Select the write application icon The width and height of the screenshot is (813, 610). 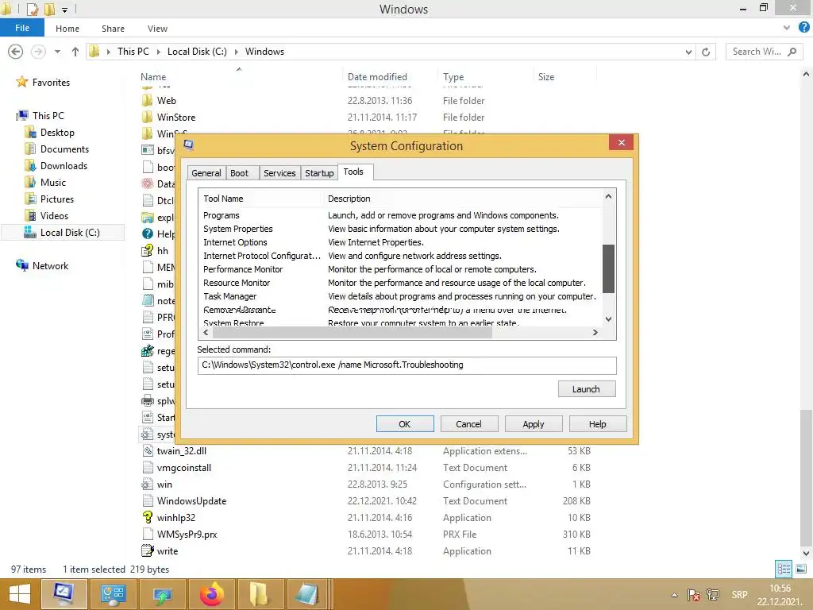pos(148,550)
